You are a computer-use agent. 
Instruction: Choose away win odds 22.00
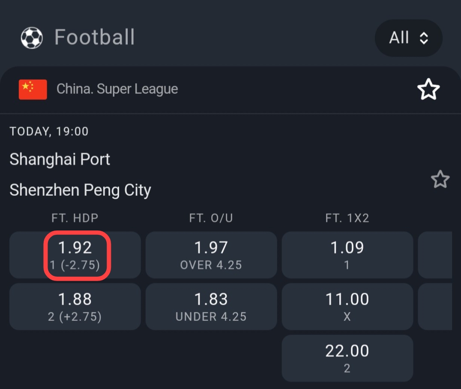(x=347, y=358)
